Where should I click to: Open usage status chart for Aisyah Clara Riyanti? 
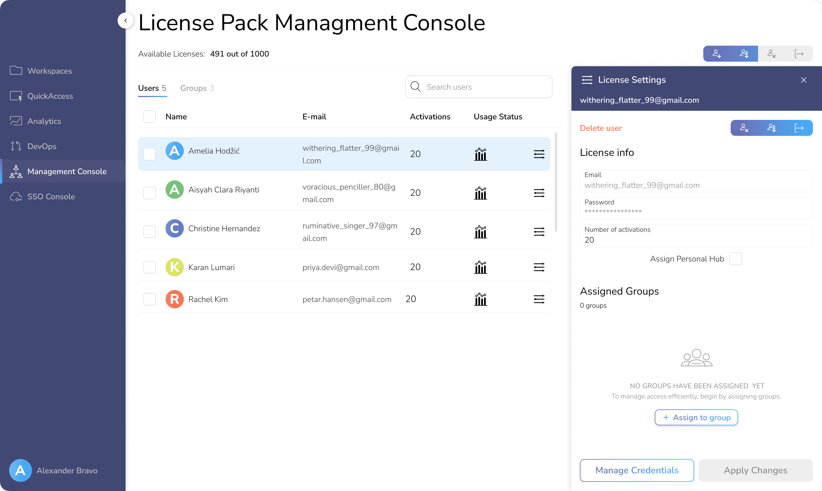(x=481, y=193)
